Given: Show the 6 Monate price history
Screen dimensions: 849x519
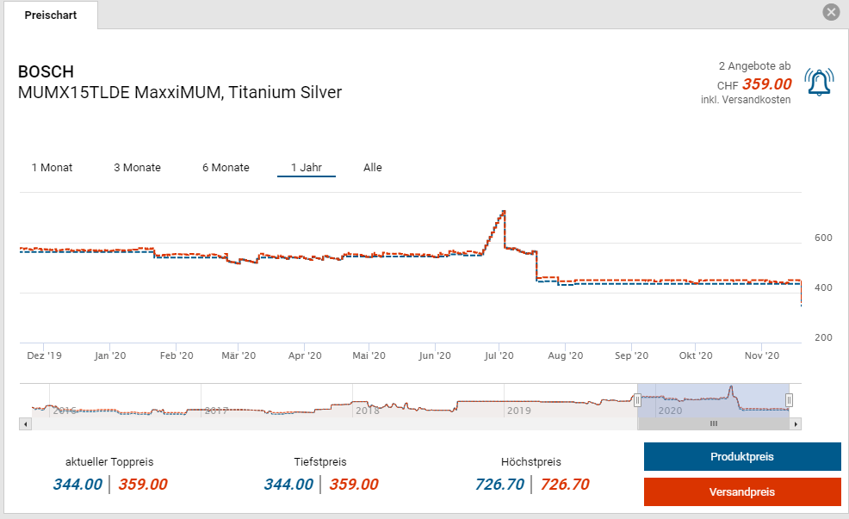Looking at the screenshot, I should pyautogui.click(x=226, y=168).
